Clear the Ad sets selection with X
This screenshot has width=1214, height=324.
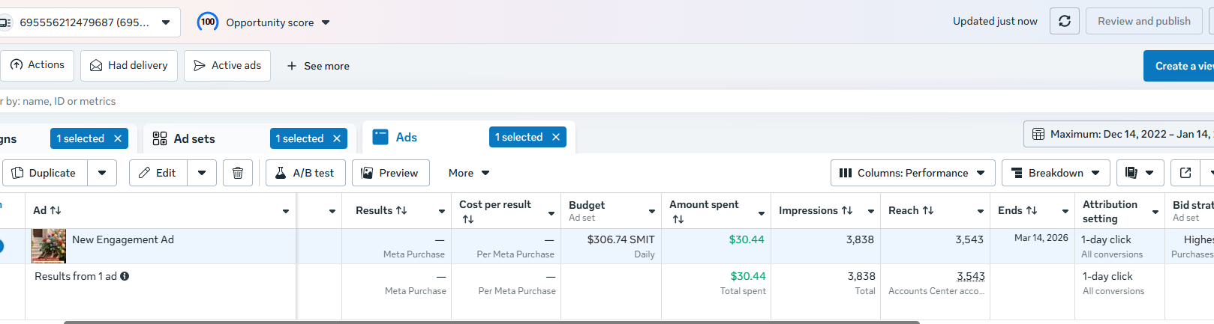point(337,138)
